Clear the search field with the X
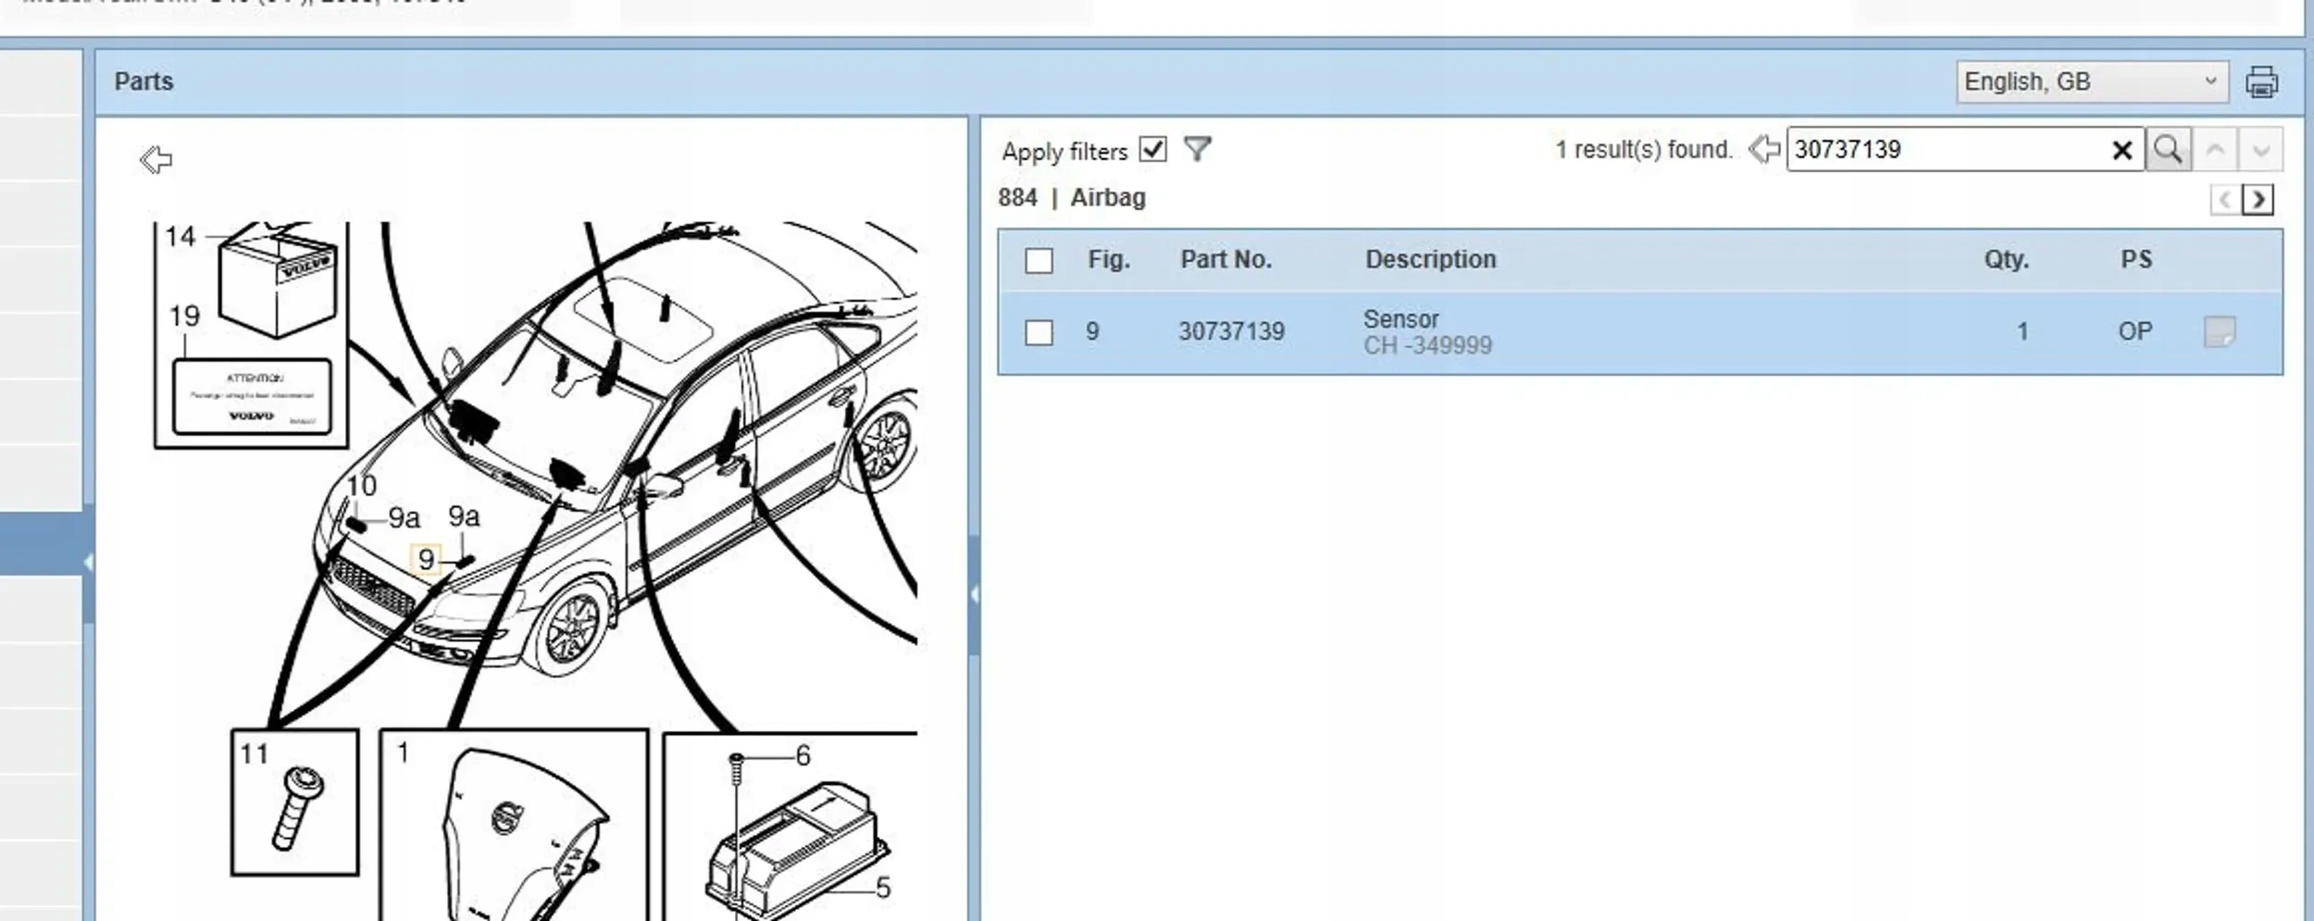This screenshot has width=2314, height=921. click(x=2122, y=150)
